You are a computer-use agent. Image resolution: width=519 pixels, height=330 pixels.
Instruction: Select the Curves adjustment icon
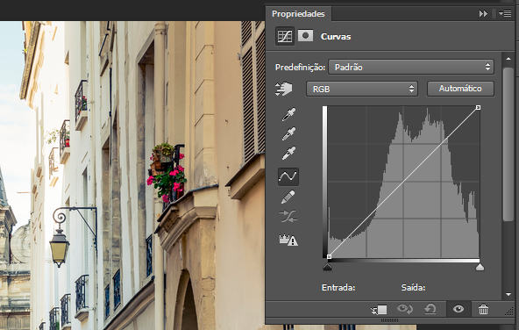pyautogui.click(x=285, y=36)
